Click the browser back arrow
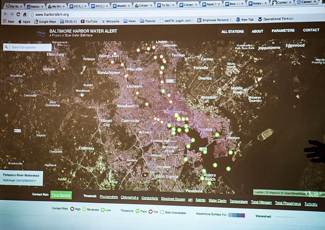This screenshot has height=230, width=325. coord(5,14)
